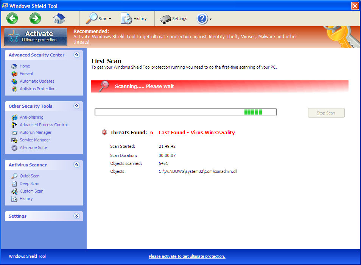Click the Other Security Tools header title
The width and height of the screenshot is (361, 265).
tap(30, 106)
